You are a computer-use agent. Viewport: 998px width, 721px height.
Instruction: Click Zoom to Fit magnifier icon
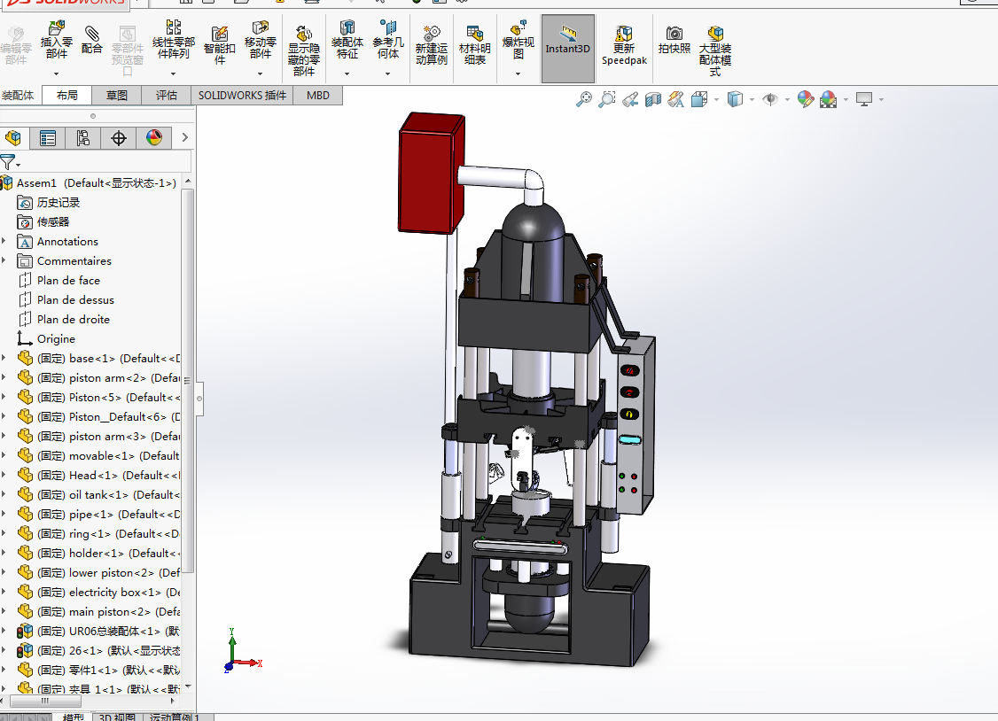click(x=584, y=99)
